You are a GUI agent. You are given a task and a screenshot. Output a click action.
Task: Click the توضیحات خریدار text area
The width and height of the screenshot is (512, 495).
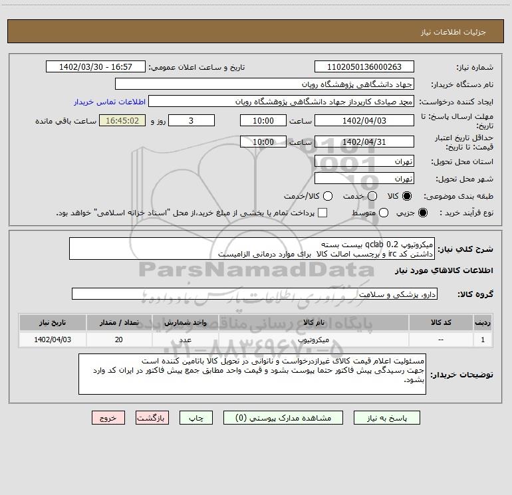click(252, 374)
